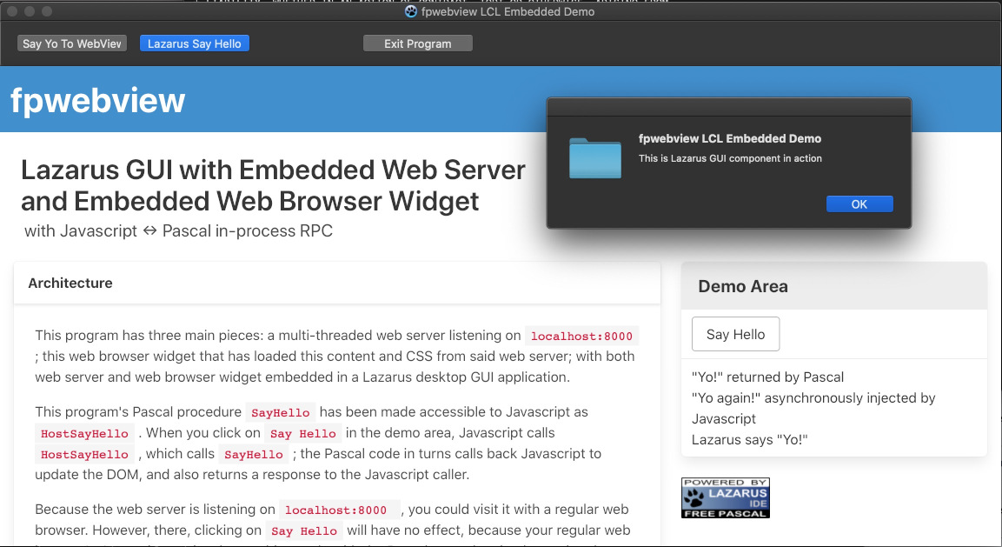Click 'Lazarus GUI with Embedded Web Server' heading
Viewport: 1002px width, 547px height.
[x=273, y=185]
